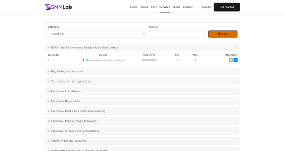Click the Price Per 1k column header

pos(149,55)
